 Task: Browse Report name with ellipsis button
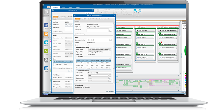coord(110,49)
